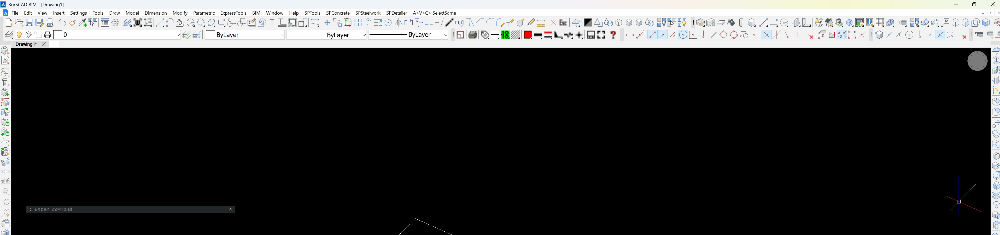Select the Line drawing tool
This screenshot has width=1000, height=235.
tap(160, 23)
